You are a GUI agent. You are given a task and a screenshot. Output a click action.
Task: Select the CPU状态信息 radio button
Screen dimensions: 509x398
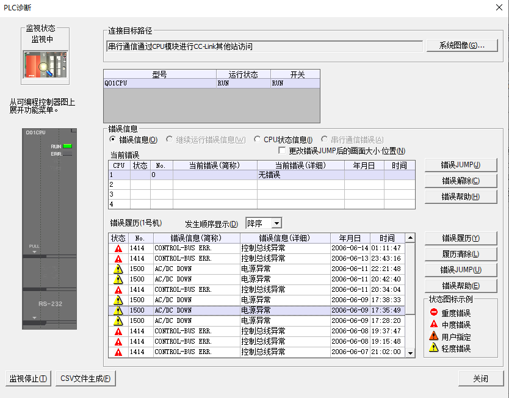coord(258,139)
